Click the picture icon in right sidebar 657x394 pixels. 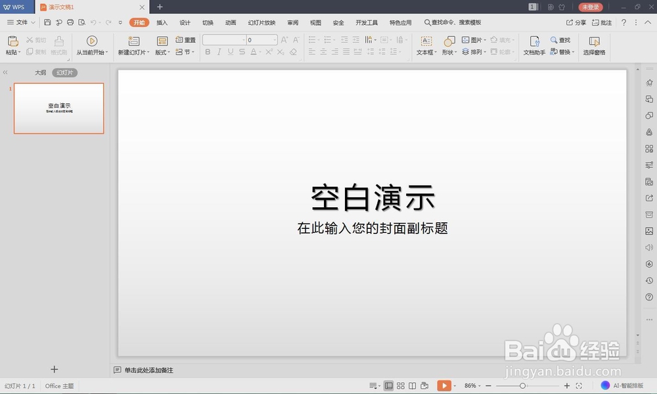pyautogui.click(x=649, y=231)
